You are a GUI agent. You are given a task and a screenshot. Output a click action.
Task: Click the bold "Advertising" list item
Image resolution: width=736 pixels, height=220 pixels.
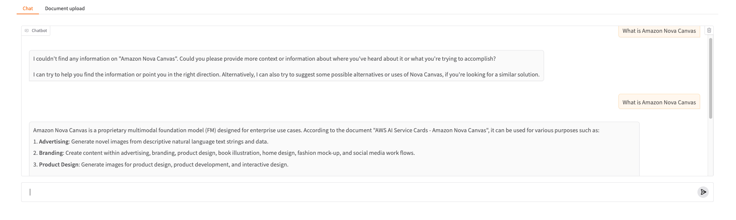54,142
